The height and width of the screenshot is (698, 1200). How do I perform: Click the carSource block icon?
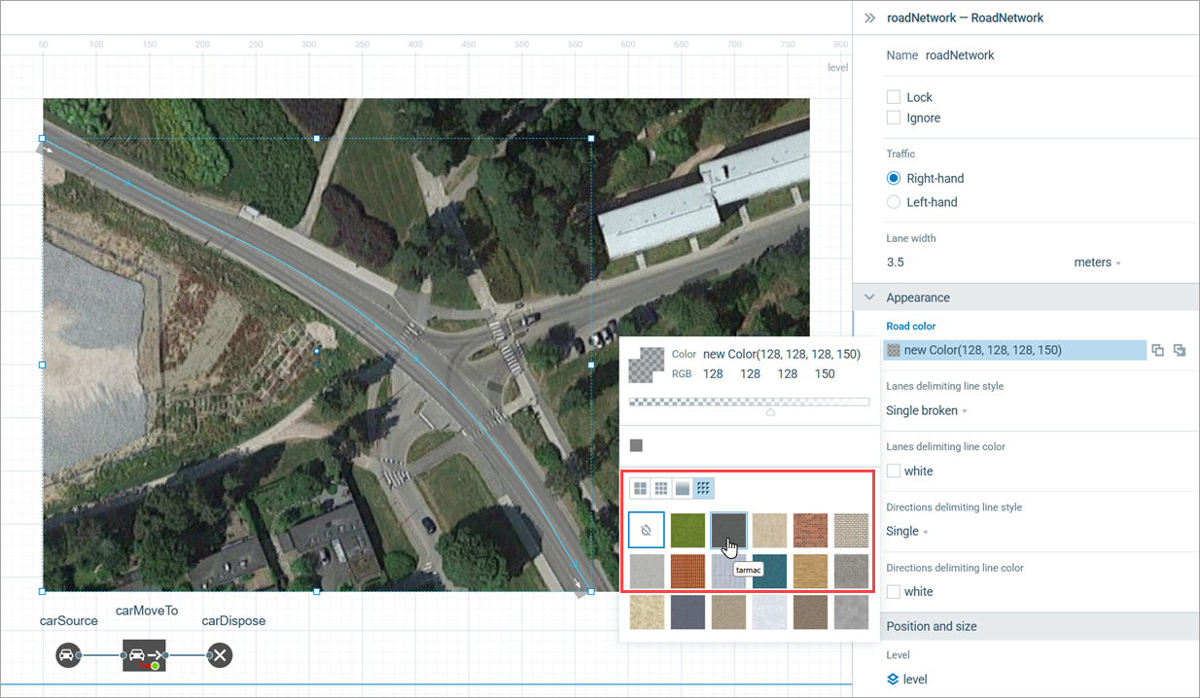[67, 655]
